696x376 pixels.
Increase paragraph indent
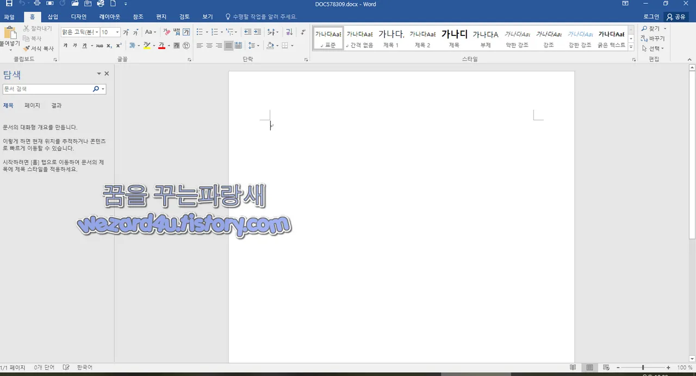(x=257, y=32)
